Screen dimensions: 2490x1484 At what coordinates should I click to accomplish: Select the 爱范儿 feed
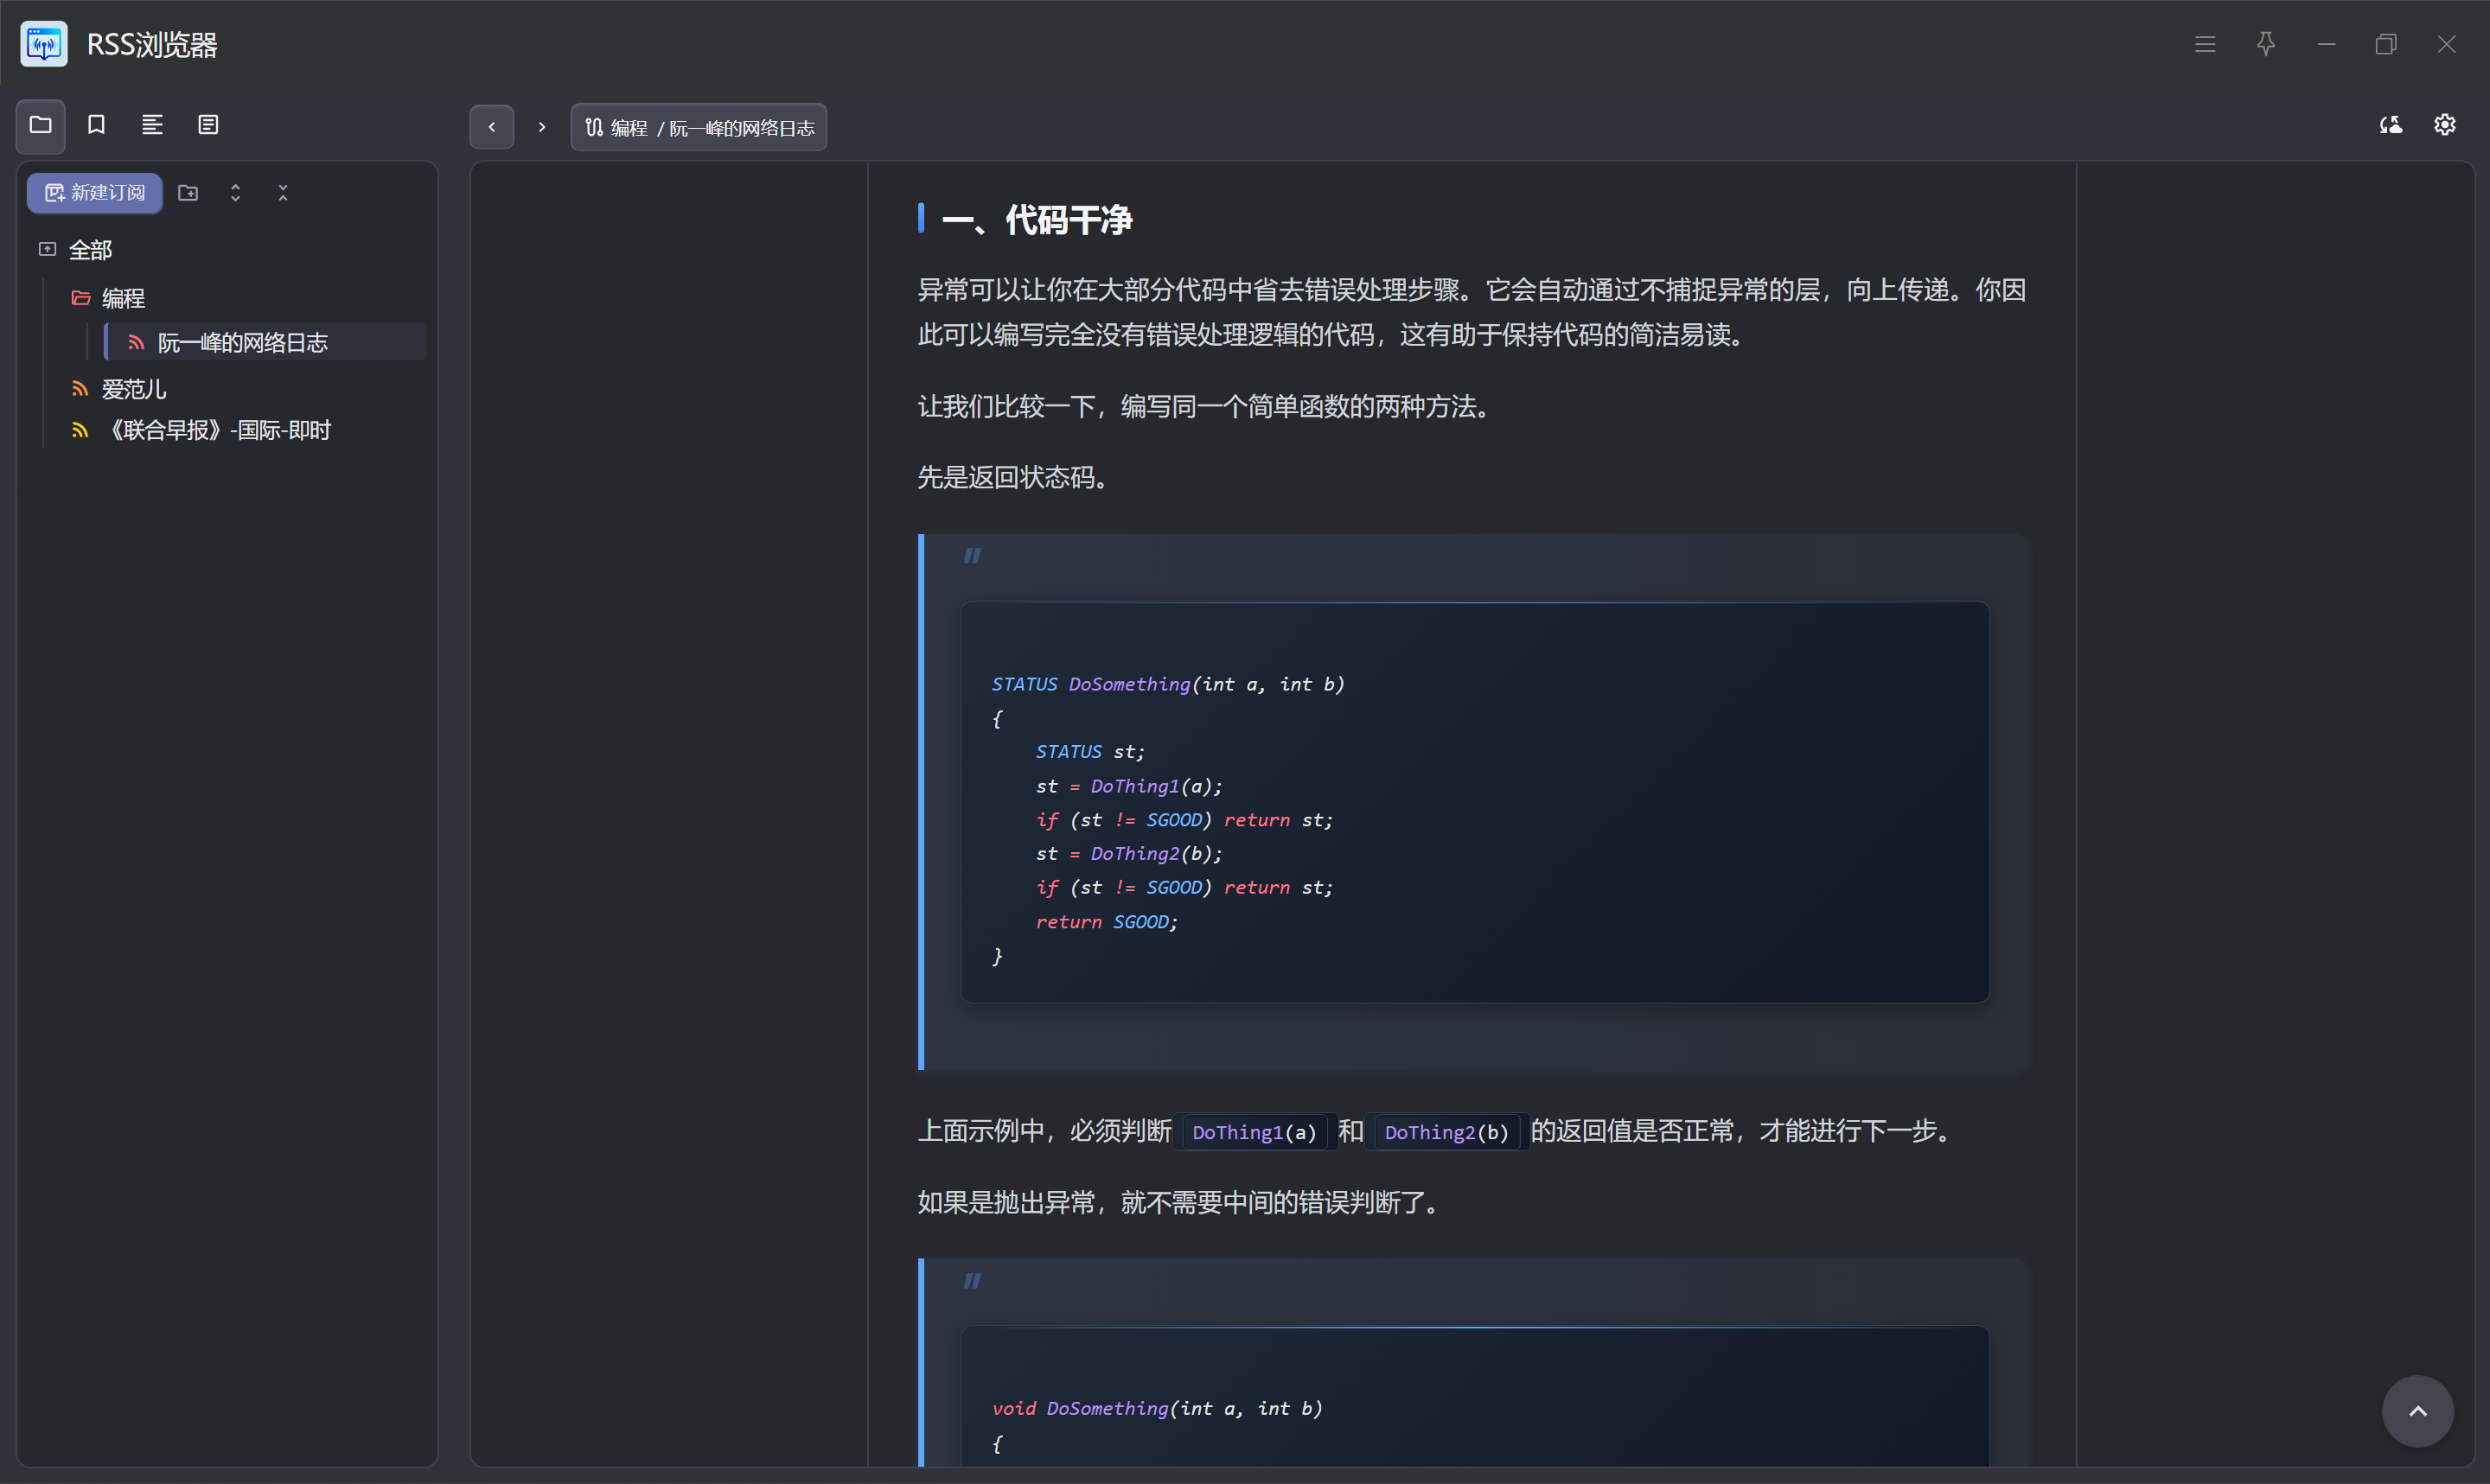pos(134,389)
